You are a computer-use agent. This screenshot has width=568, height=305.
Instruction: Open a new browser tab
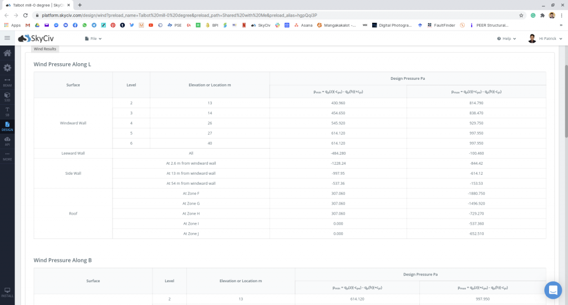[80, 5]
